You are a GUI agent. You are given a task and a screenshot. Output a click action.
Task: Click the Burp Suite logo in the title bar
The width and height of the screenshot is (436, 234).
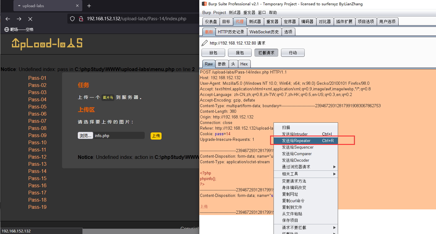tap(204, 4)
